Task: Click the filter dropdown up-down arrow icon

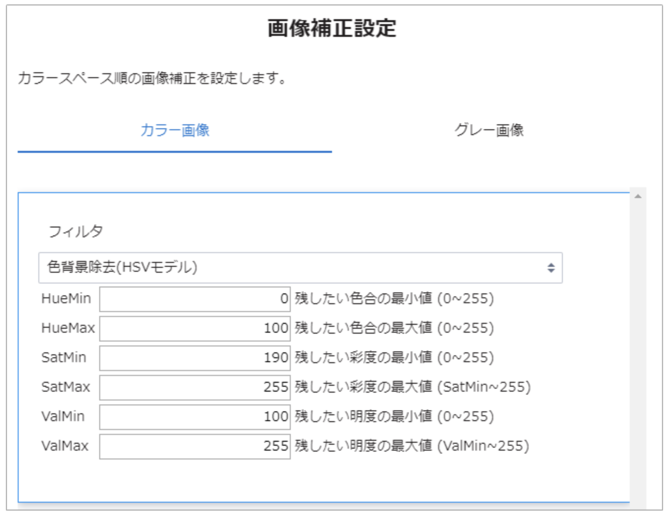Action: [x=551, y=268]
